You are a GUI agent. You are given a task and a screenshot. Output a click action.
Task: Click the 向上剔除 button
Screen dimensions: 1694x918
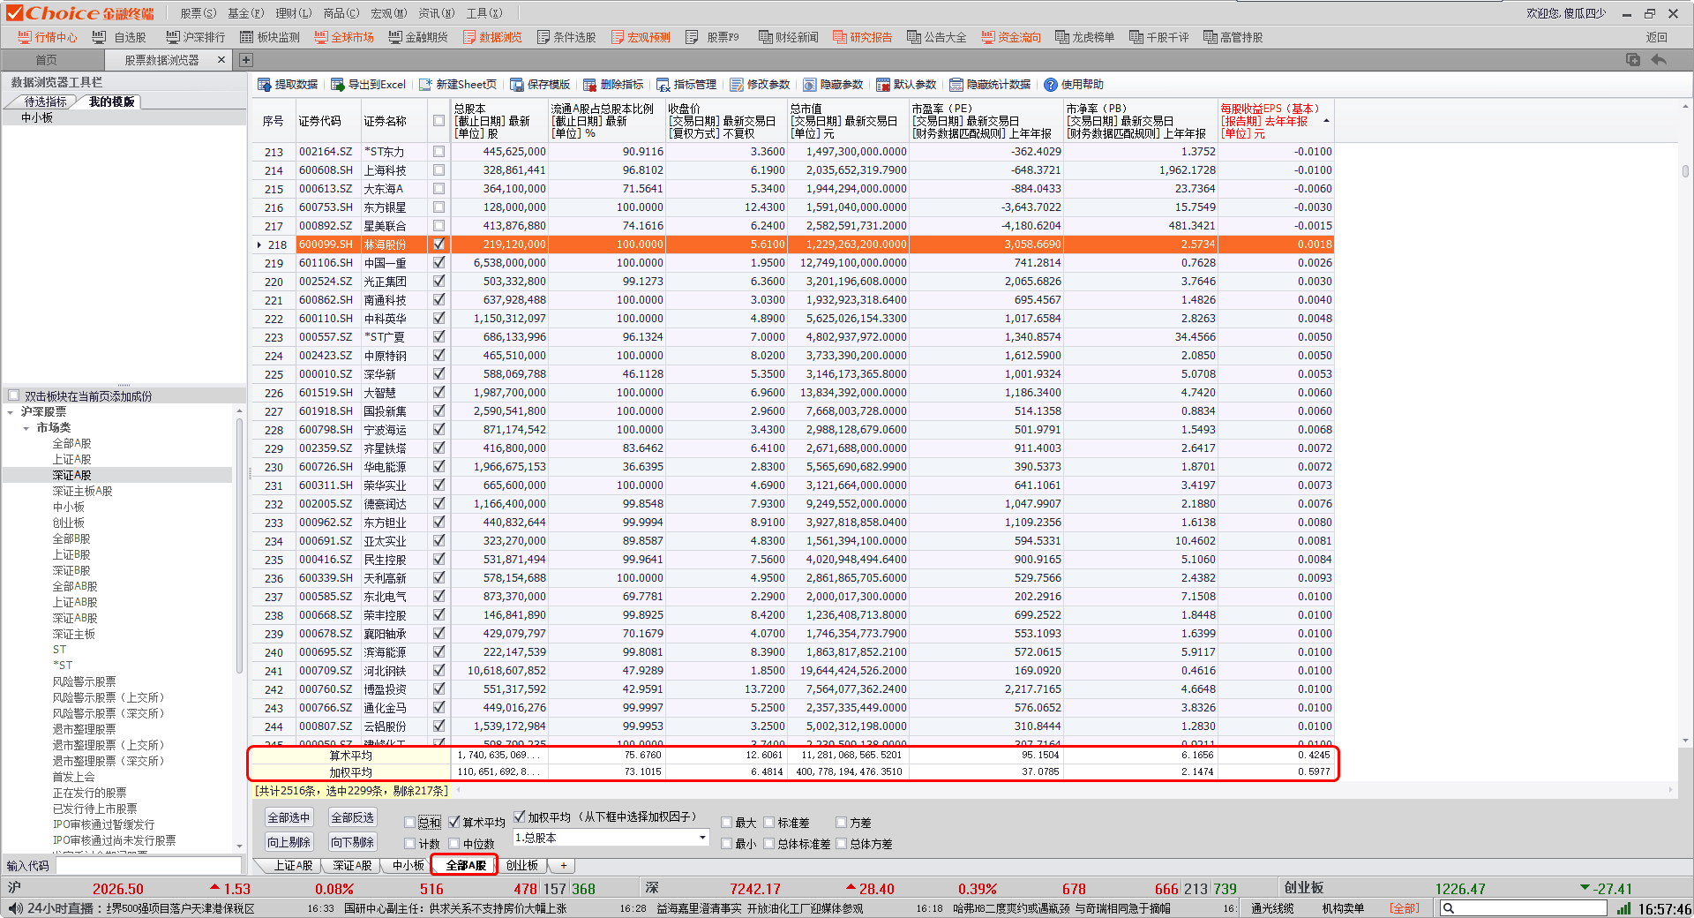pyautogui.click(x=289, y=842)
